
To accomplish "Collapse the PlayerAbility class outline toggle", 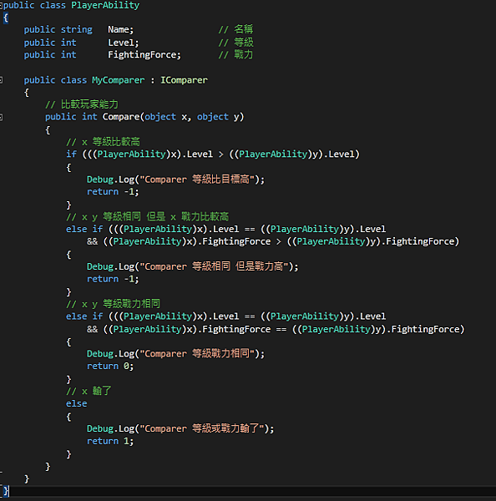I will pyautogui.click(x=1, y=6).
